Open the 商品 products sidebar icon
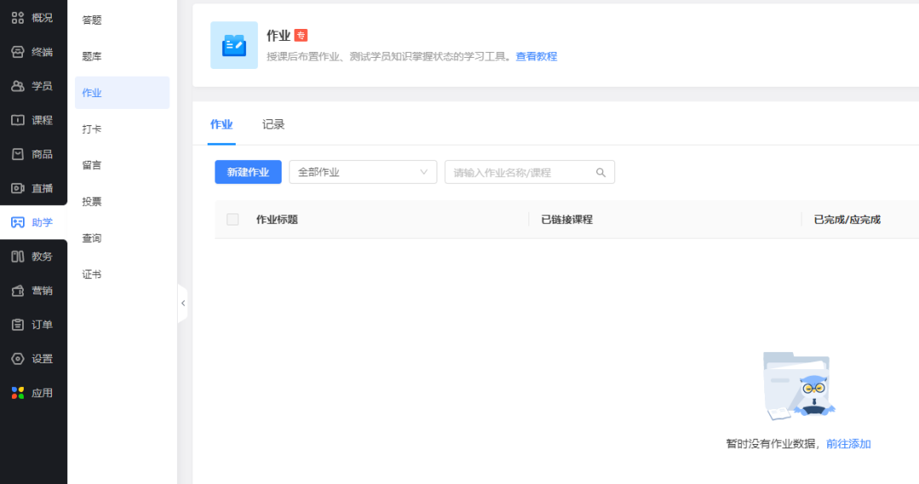This screenshot has height=484, width=919. 18,154
